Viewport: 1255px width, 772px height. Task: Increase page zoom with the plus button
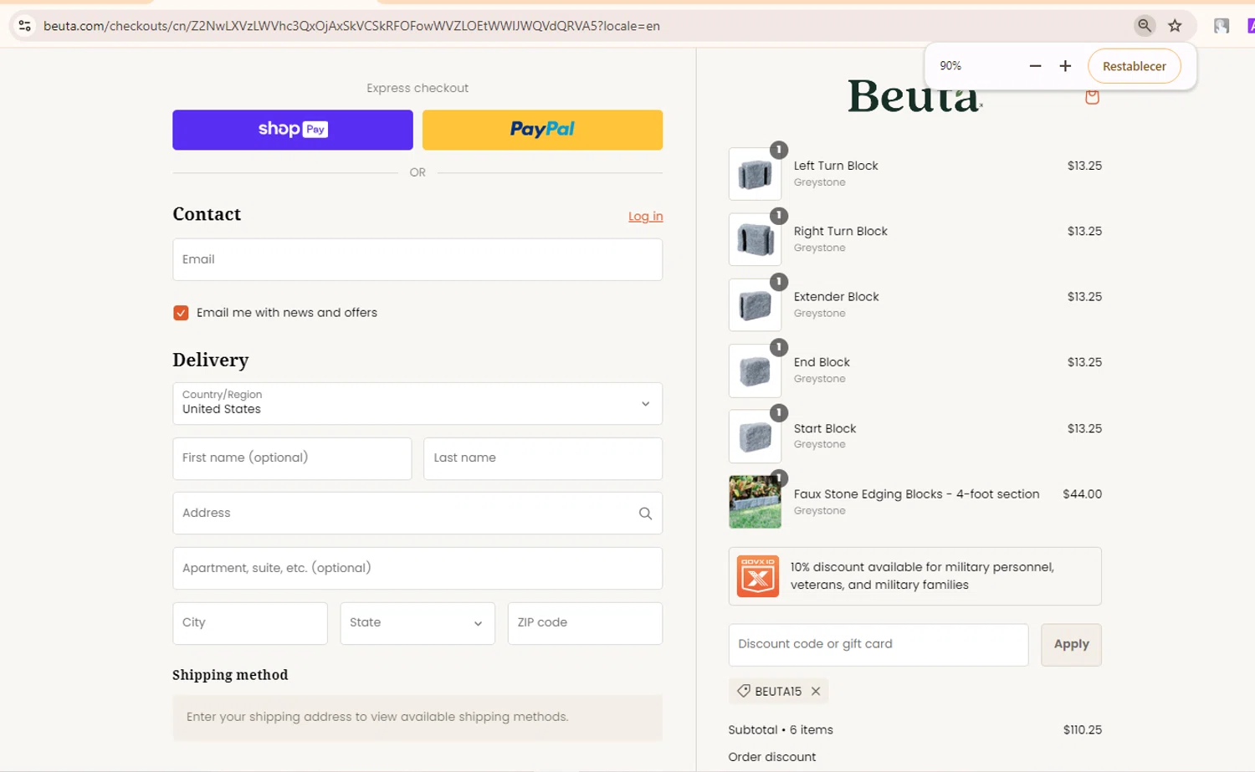point(1065,66)
